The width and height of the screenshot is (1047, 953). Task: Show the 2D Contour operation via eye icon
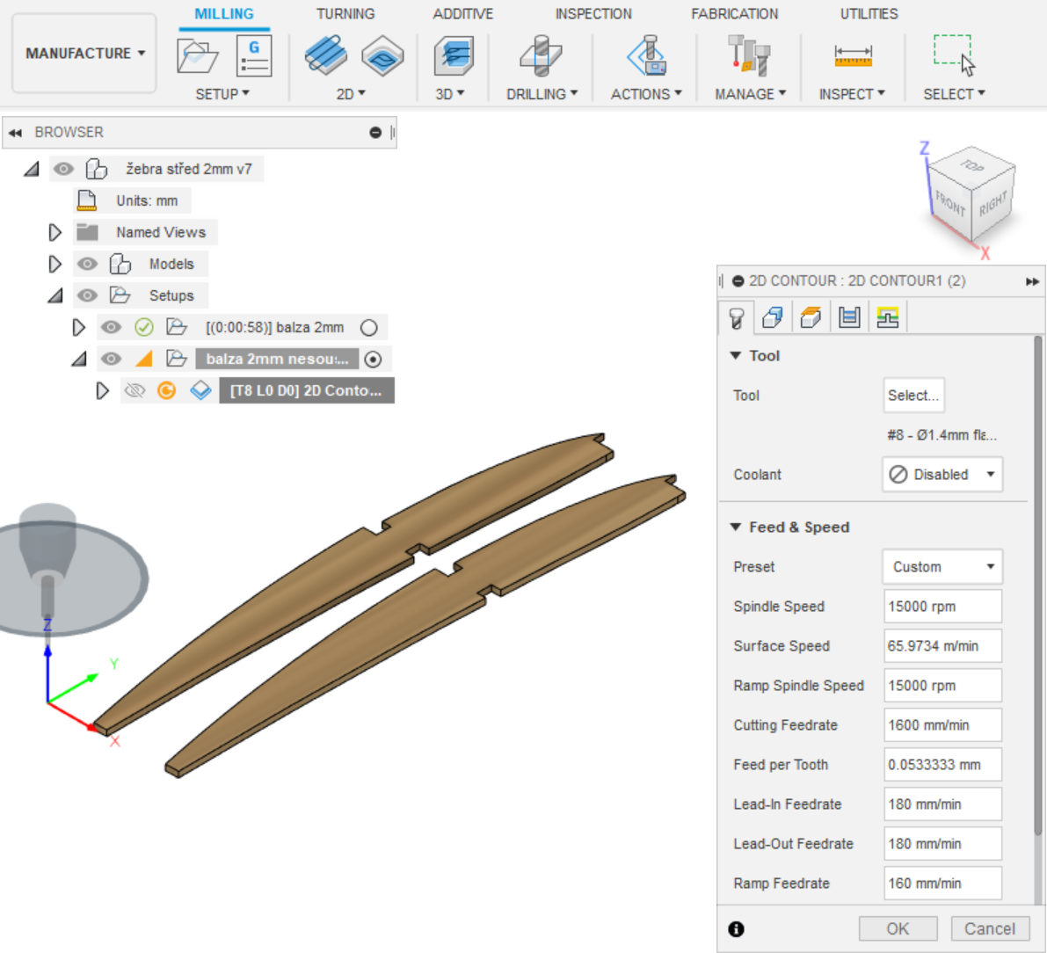(135, 390)
